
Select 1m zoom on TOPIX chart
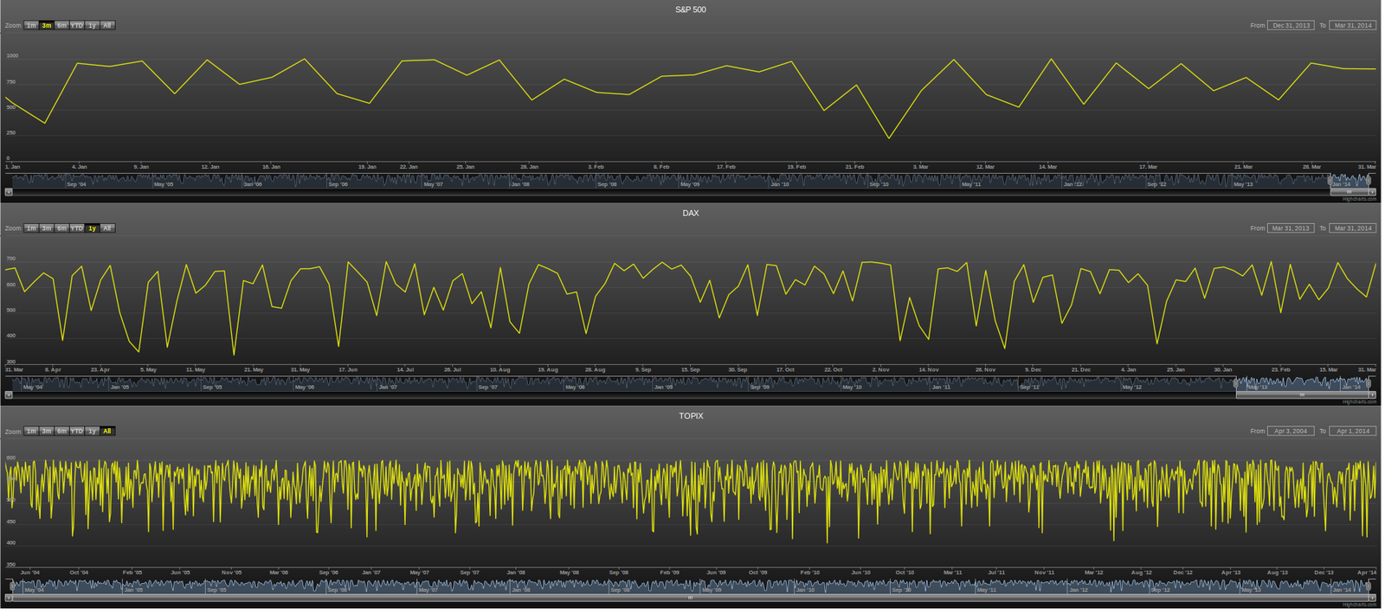click(x=31, y=431)
